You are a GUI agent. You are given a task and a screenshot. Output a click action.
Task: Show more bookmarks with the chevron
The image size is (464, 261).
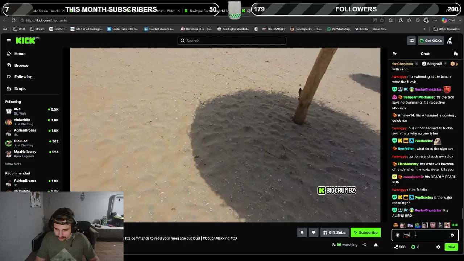(424, 29)
